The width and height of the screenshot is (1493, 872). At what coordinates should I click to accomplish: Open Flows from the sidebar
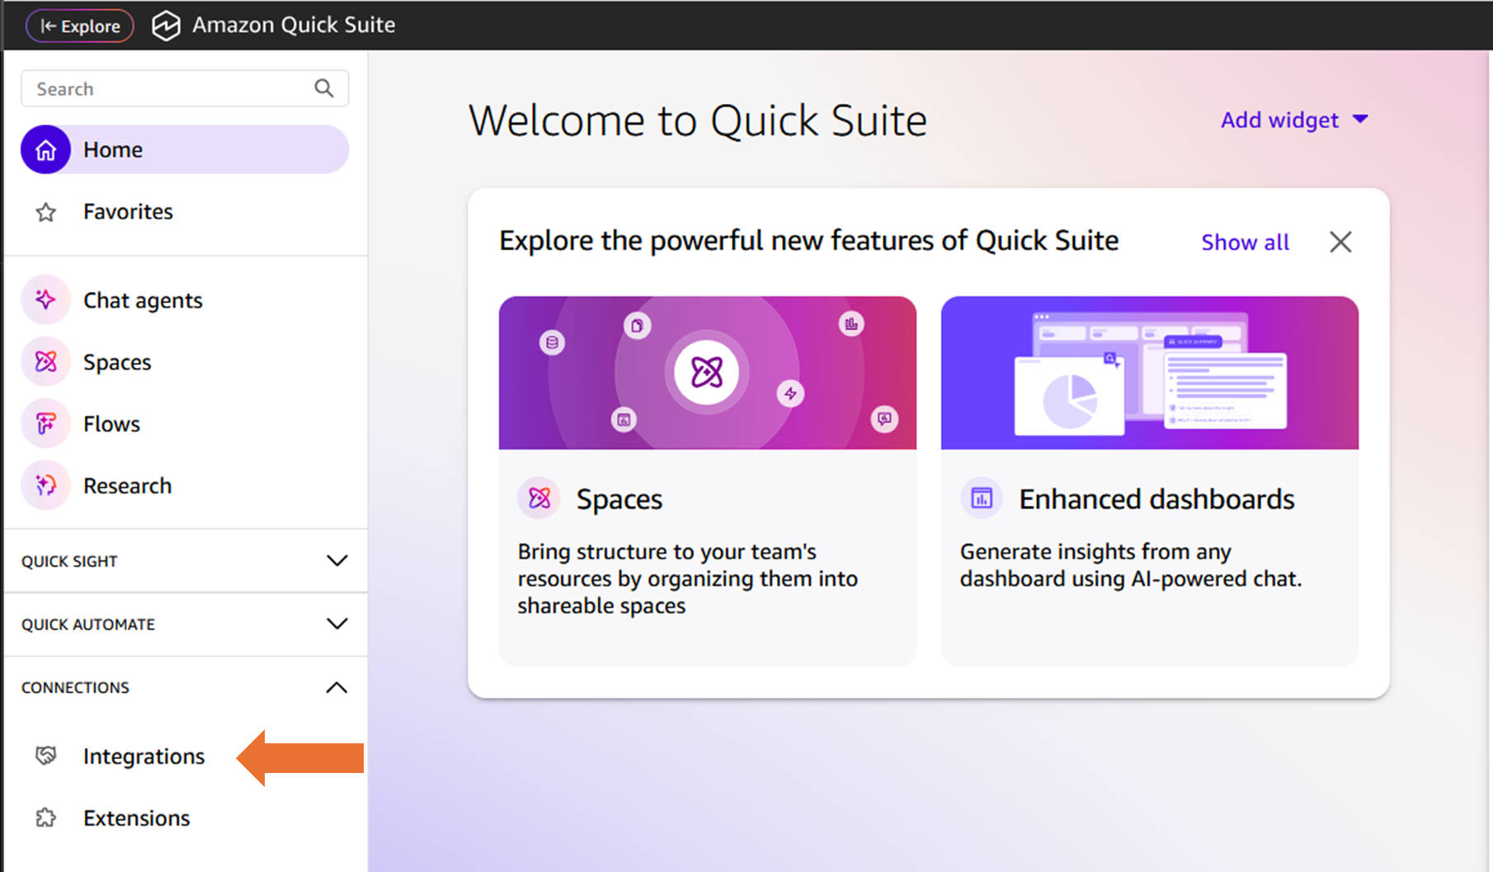pyautogui.click(x=111, y=424)
